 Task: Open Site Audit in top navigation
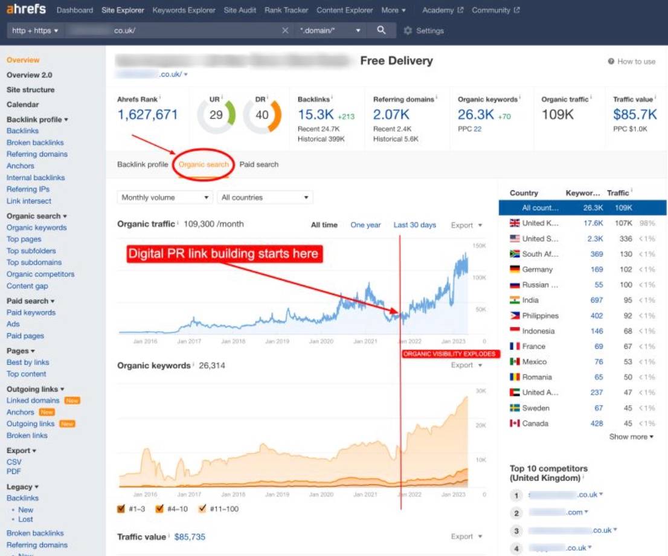(x=240, y=10)
